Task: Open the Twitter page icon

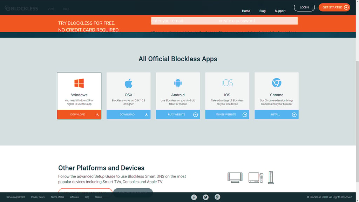Action: coord(205,197)
